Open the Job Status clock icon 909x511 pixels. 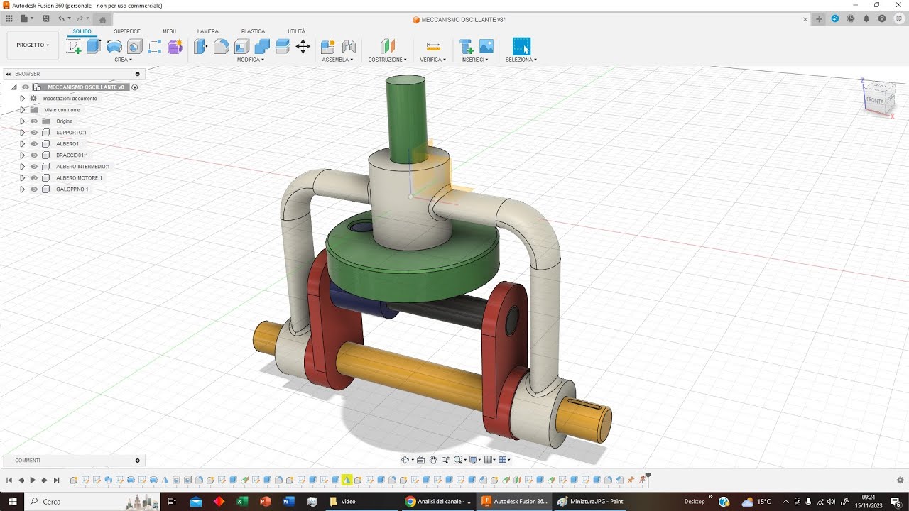850,19
